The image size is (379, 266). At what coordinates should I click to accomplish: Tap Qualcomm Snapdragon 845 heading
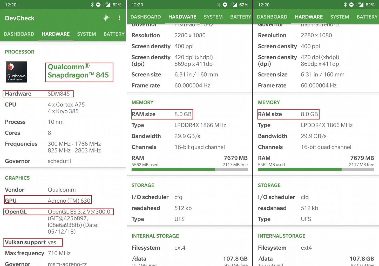[78, 71]
